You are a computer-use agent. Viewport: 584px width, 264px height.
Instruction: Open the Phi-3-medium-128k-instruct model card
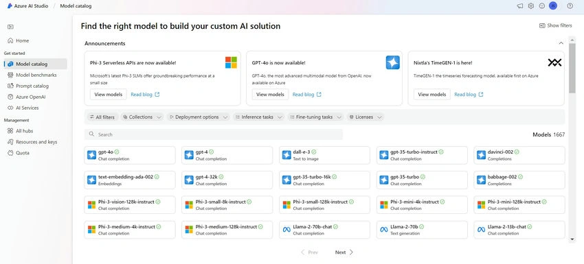227,230
